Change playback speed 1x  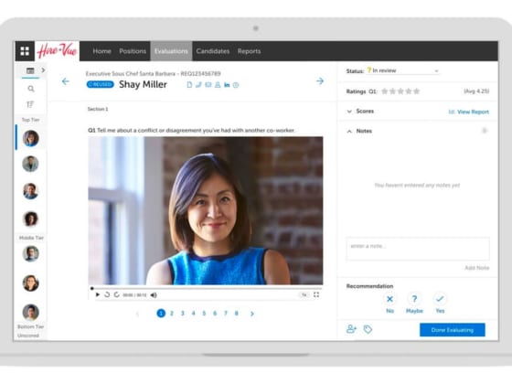304,294
